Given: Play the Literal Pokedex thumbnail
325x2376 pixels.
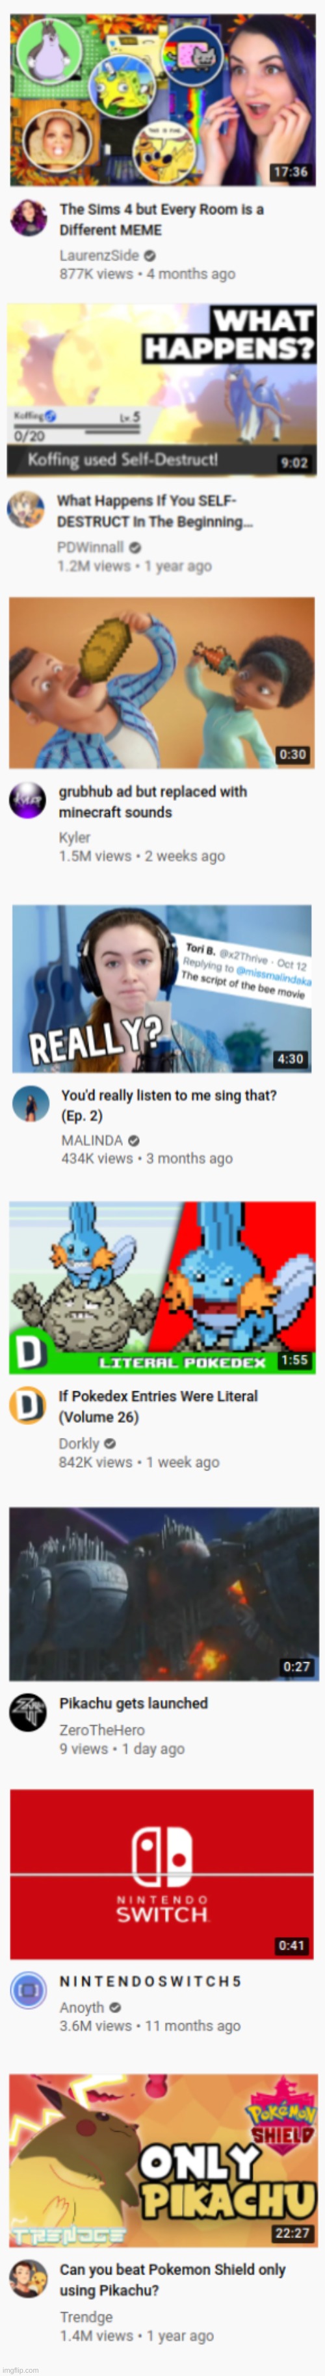Looking at the screenshot, I should coord(162,1288).
